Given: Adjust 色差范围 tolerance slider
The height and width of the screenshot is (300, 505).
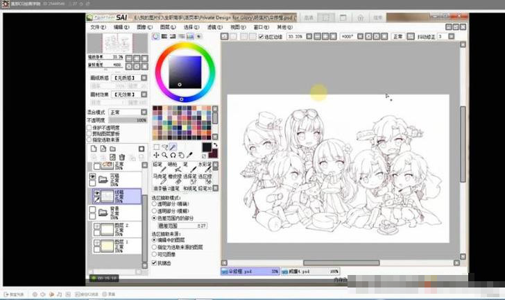Looking at the screenshot, I should [x=182, y=226].
